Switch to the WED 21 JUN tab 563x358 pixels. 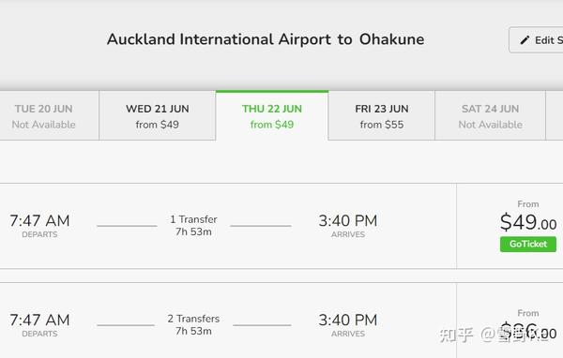158,116
